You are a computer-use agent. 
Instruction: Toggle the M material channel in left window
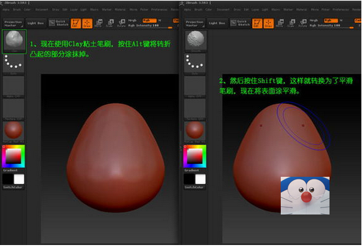pyautogui.click(x=160, y=21)
